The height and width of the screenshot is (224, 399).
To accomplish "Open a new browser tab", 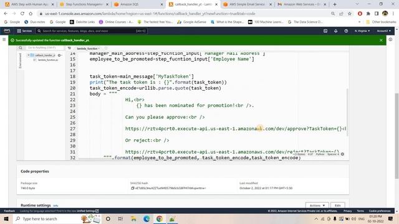I will click(x=335, y=4).
